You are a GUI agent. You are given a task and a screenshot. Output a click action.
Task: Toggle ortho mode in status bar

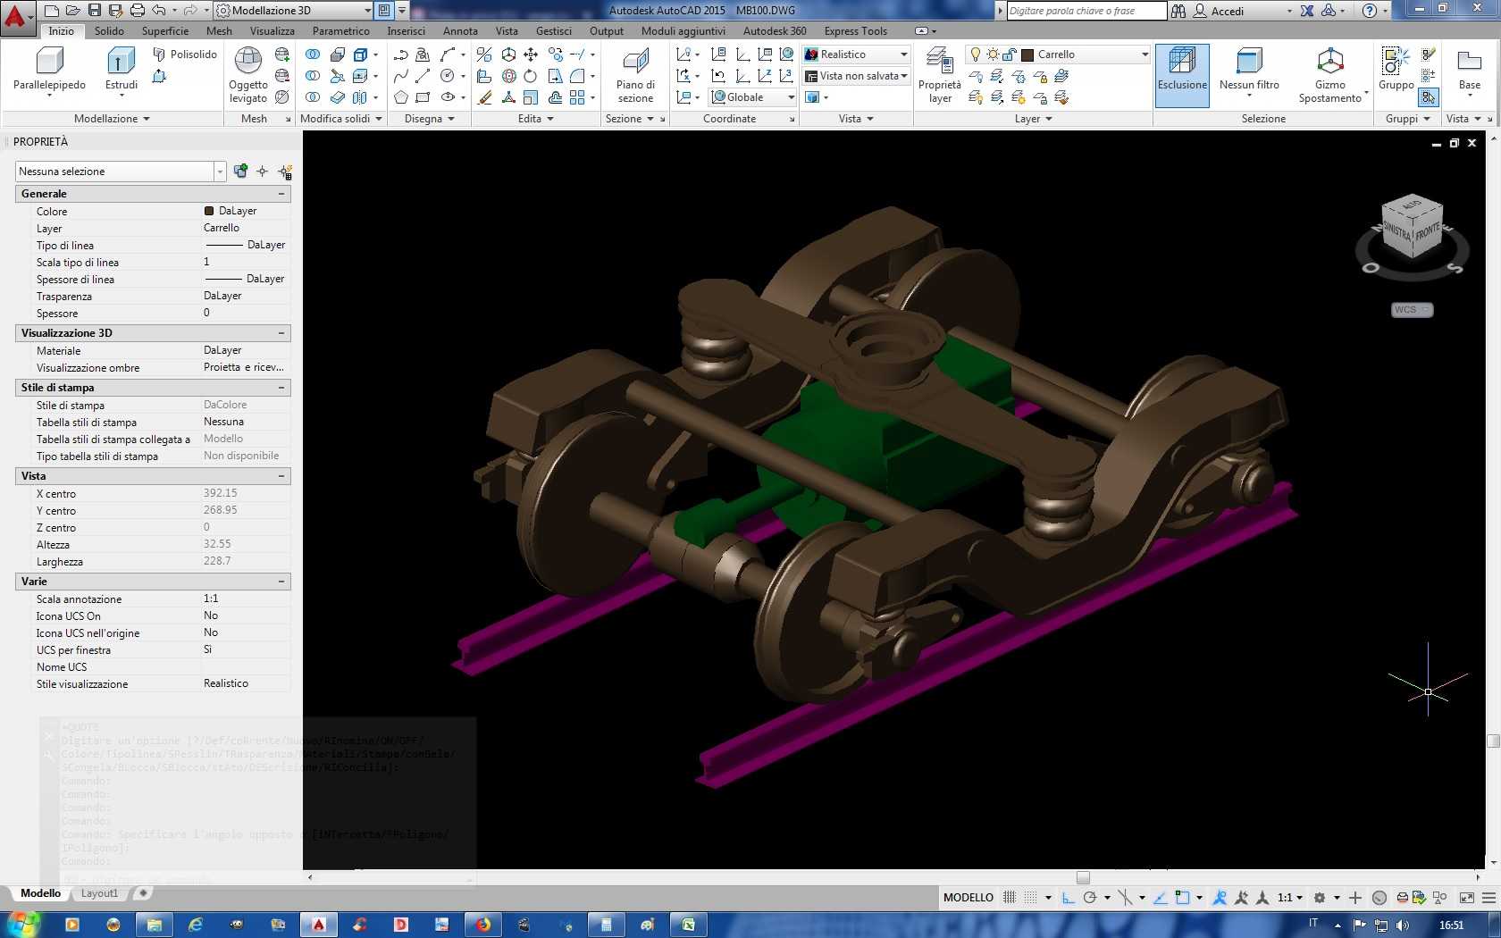click(x=1069, y=898)
